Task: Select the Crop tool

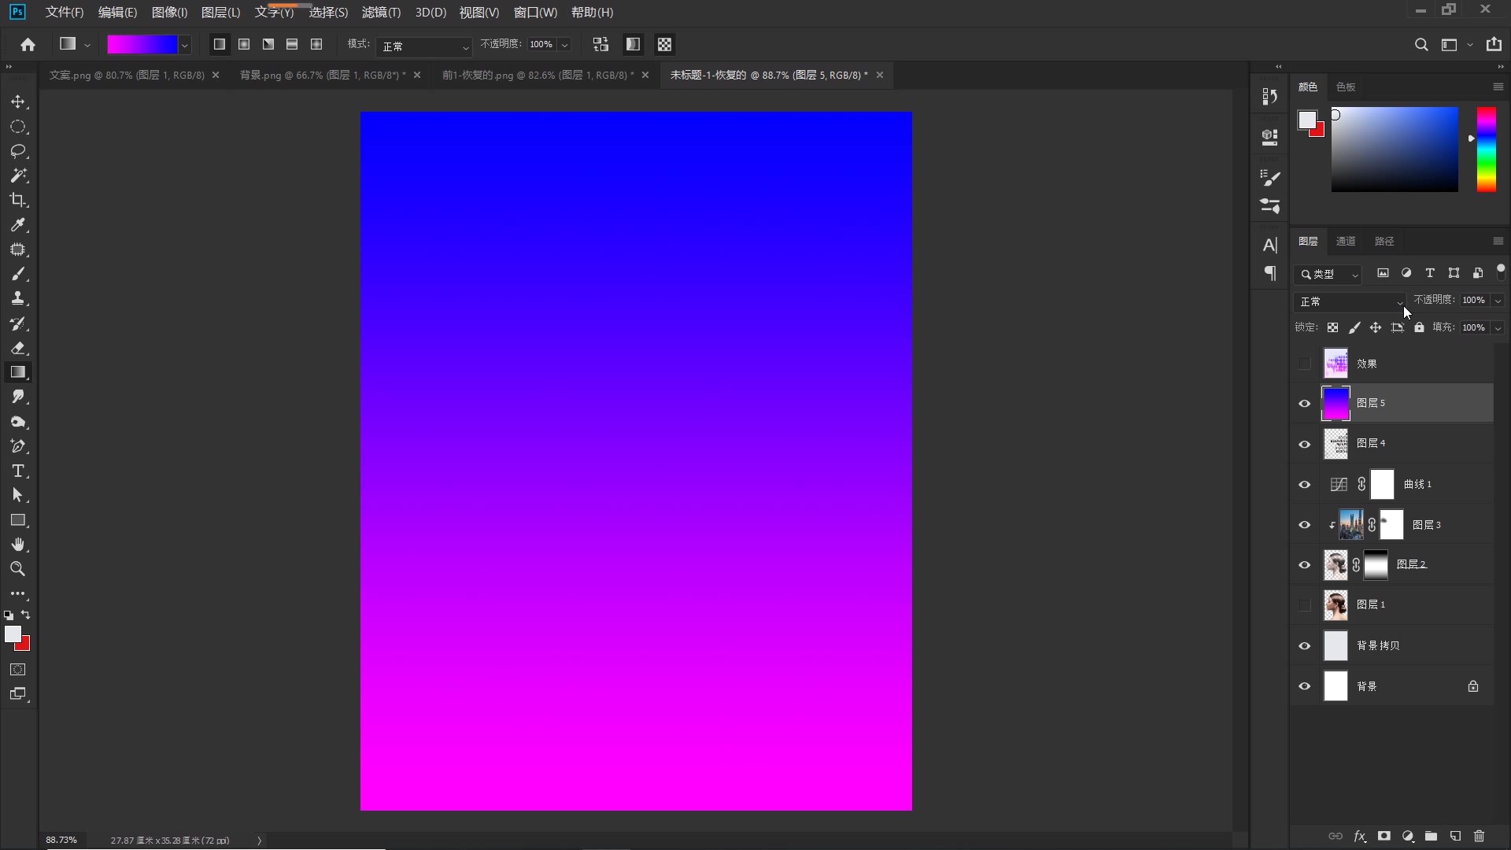Action: [18, 200]
